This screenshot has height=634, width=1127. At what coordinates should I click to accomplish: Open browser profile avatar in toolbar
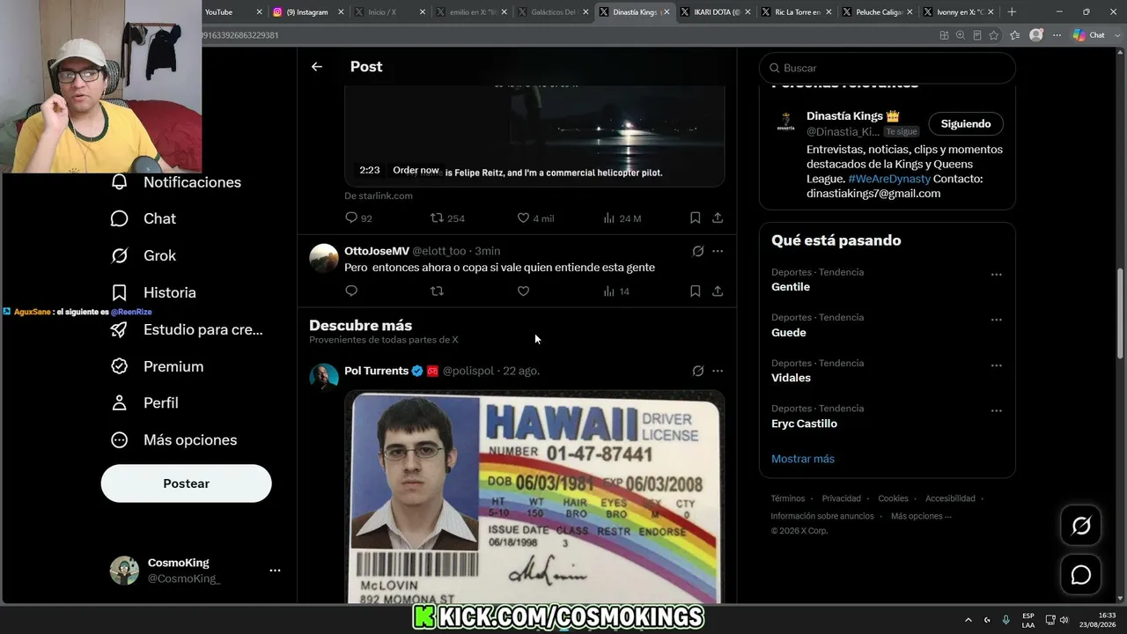coord(1036,35)
